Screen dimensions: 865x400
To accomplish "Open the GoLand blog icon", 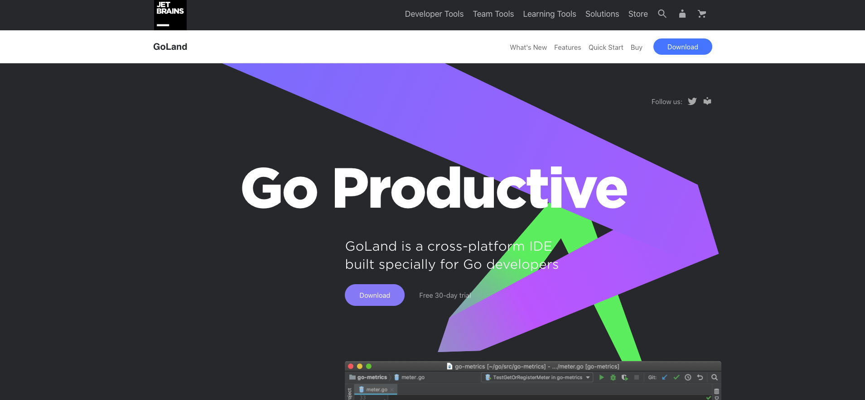I will tap(707, 101).
